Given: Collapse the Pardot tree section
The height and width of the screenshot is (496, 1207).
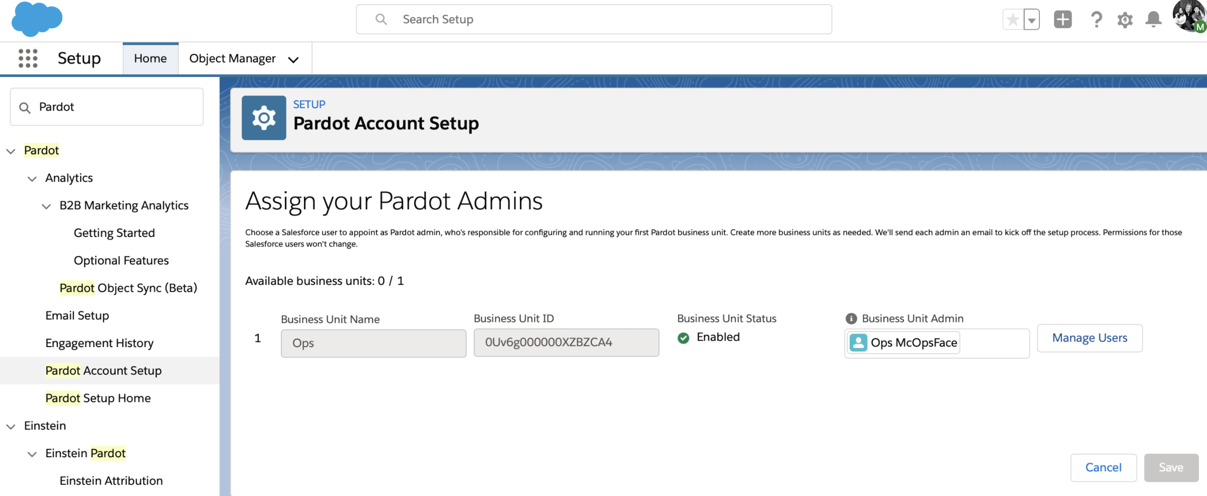Looking at the screenshot, I should click(x=11, y=151).
